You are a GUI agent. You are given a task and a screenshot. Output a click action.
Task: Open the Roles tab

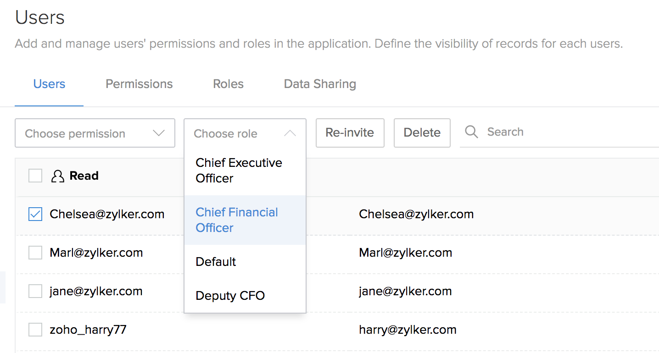click(228, 84)
